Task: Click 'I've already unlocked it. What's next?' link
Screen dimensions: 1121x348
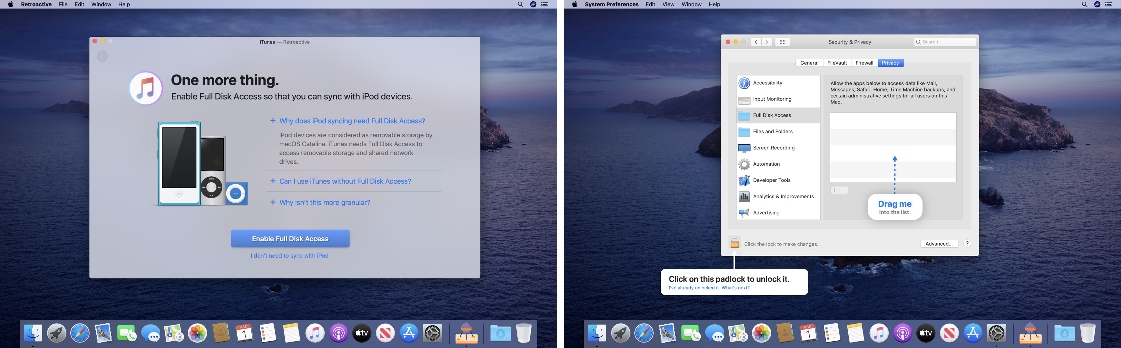Action: [x=709, y=288]
